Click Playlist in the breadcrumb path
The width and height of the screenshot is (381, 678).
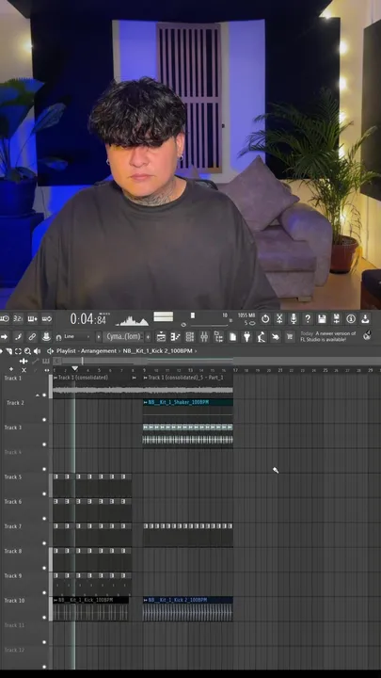point(68,350)
